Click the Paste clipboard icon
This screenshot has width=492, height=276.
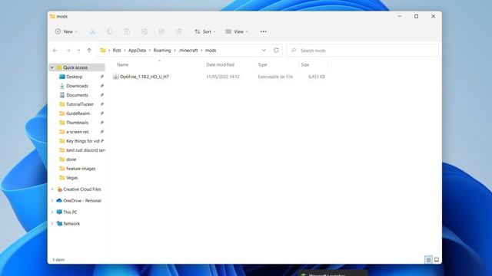point(127,31)
